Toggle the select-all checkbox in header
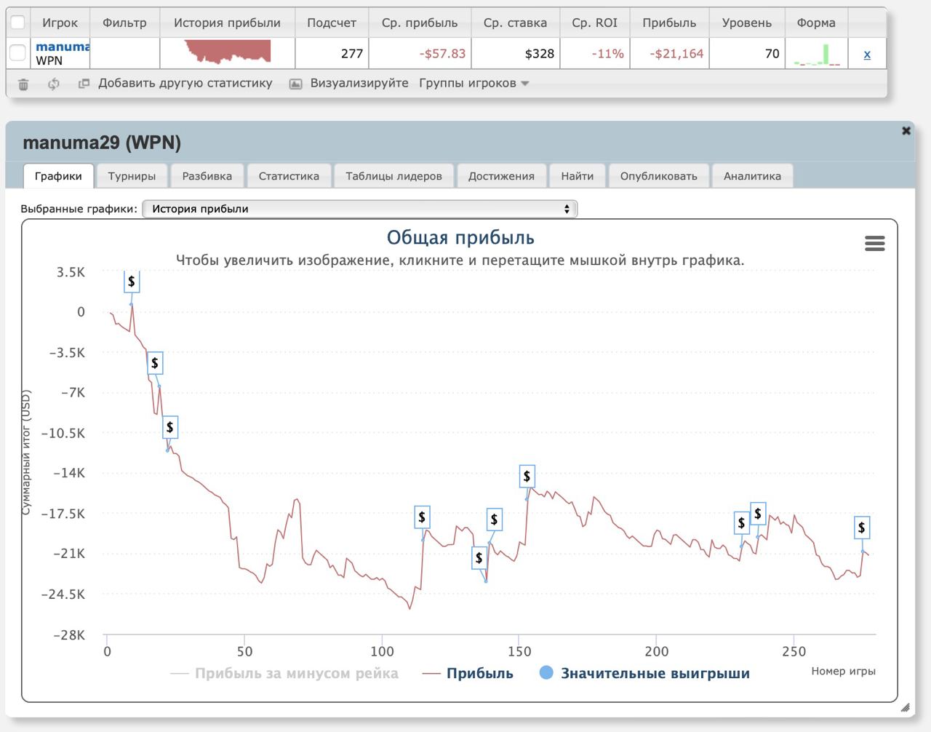This screenshot has width=931, height=732. click(18, 23)
